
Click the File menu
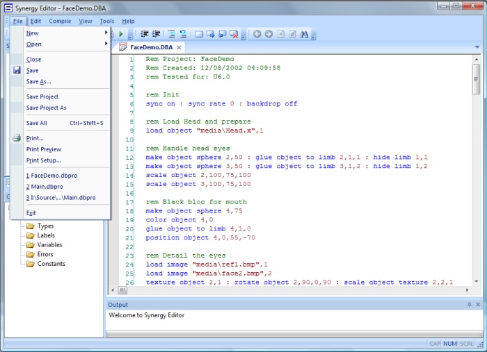point(17,21)
